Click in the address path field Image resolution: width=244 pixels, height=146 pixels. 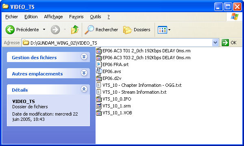coord(120,43)
